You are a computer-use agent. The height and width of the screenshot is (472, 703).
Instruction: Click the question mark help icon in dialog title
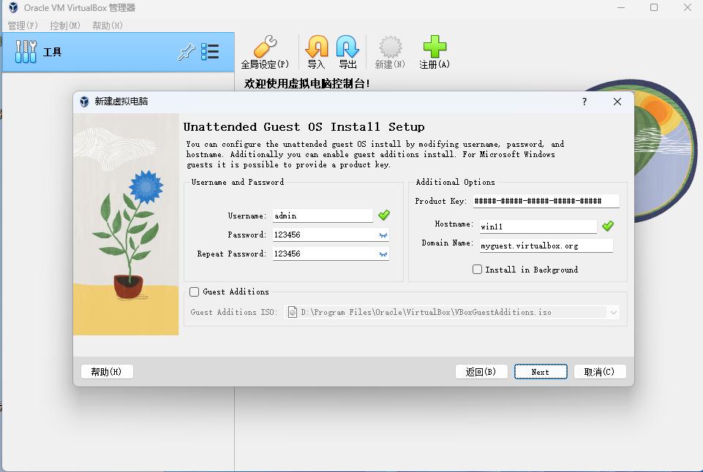click(584, 102)
